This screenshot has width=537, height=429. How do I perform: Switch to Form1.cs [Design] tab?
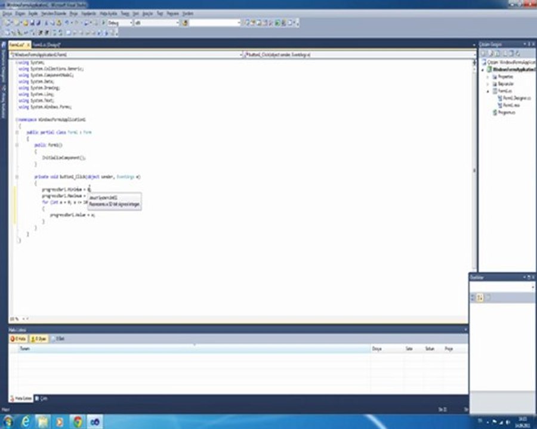47,45
